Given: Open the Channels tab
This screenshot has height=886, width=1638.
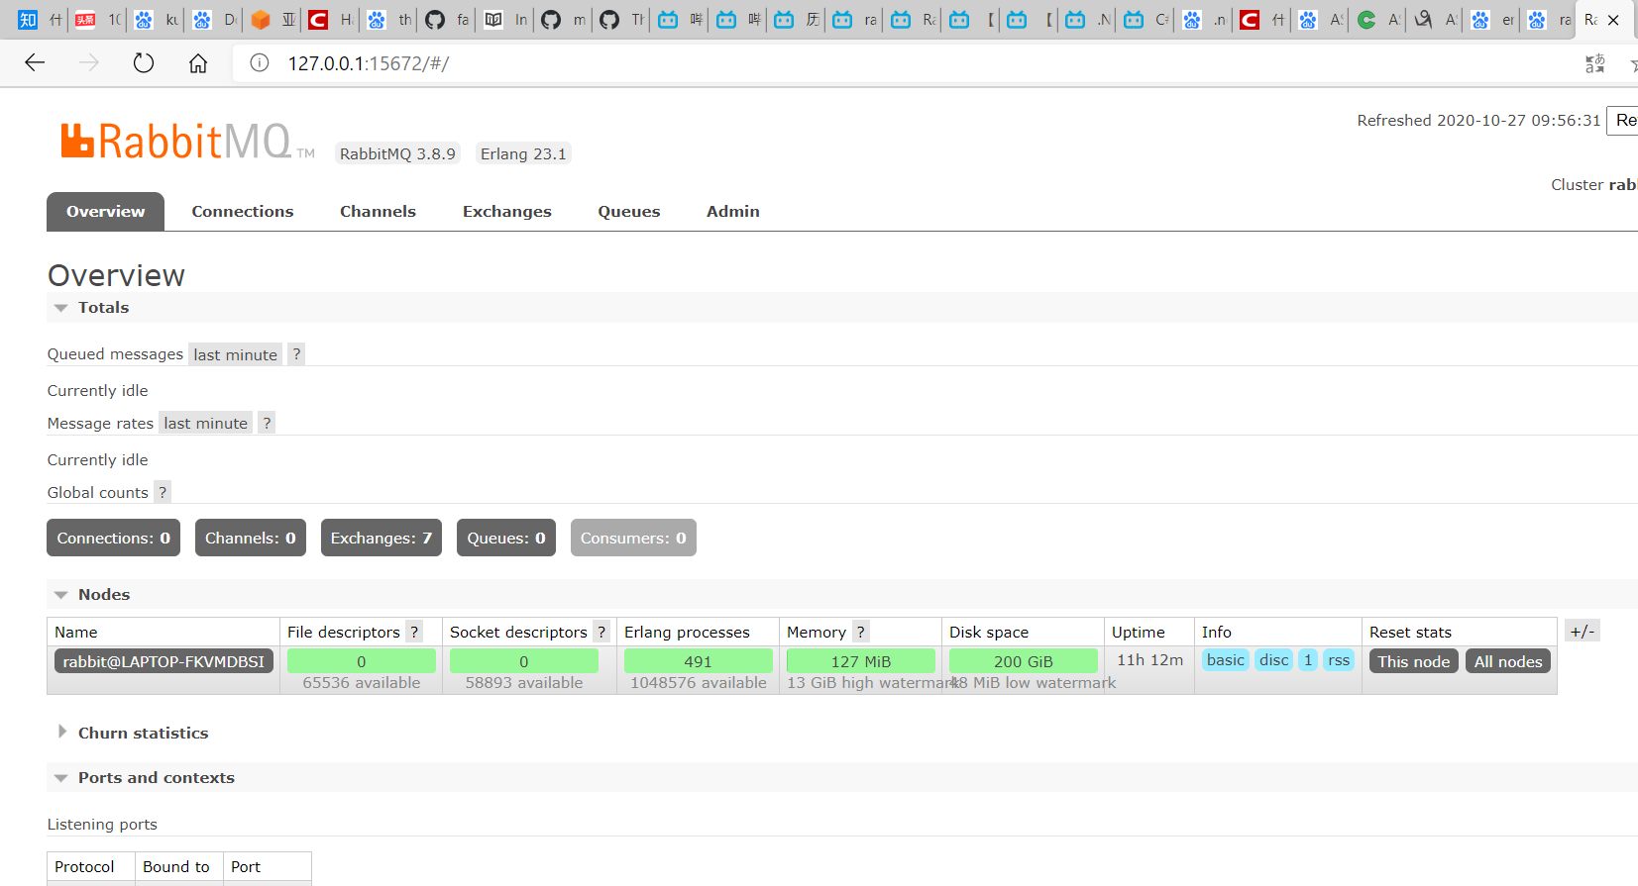Looking at the screenshot, I should click(378, 211).
